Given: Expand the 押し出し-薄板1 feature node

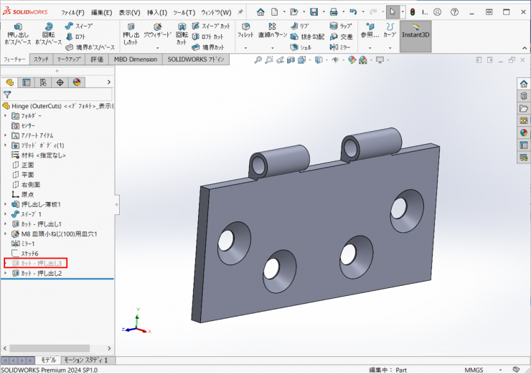Looking at the screenshot, I should point(6,204).
